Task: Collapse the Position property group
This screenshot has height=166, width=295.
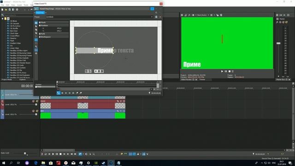Action: tap(40, 25)
